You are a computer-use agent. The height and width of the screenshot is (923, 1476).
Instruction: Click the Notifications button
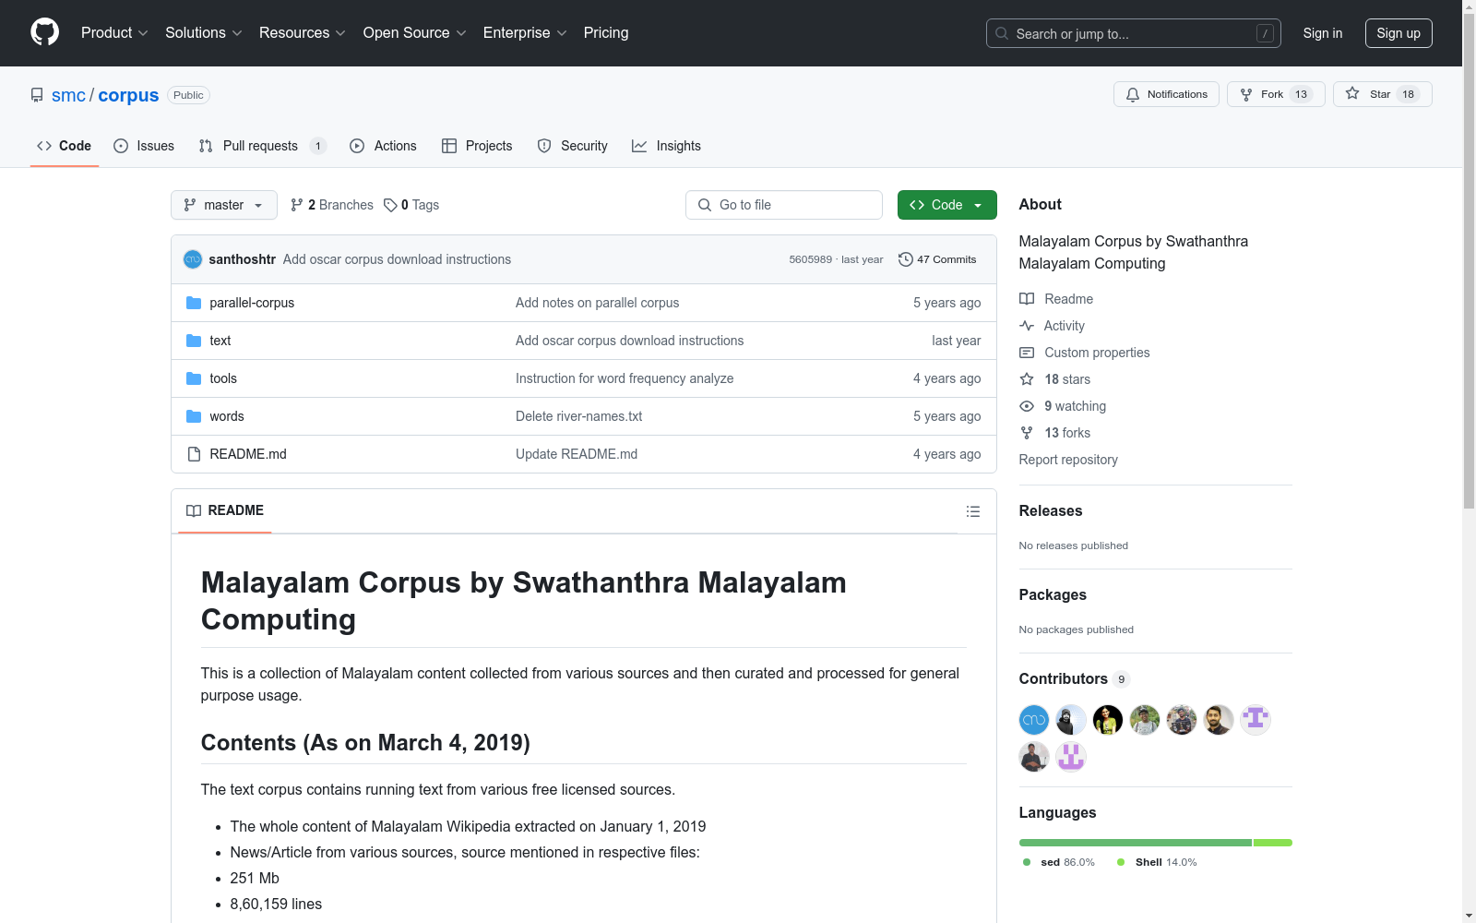[x=1167, y=94]
